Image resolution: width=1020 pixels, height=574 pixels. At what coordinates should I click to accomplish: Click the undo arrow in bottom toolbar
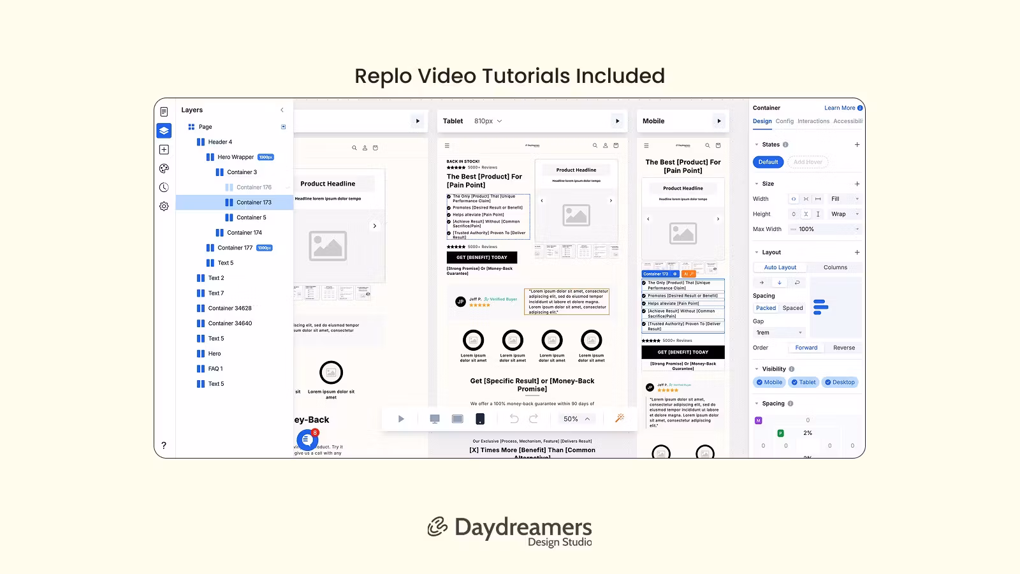pyautogui.click(x=514, y=419)
